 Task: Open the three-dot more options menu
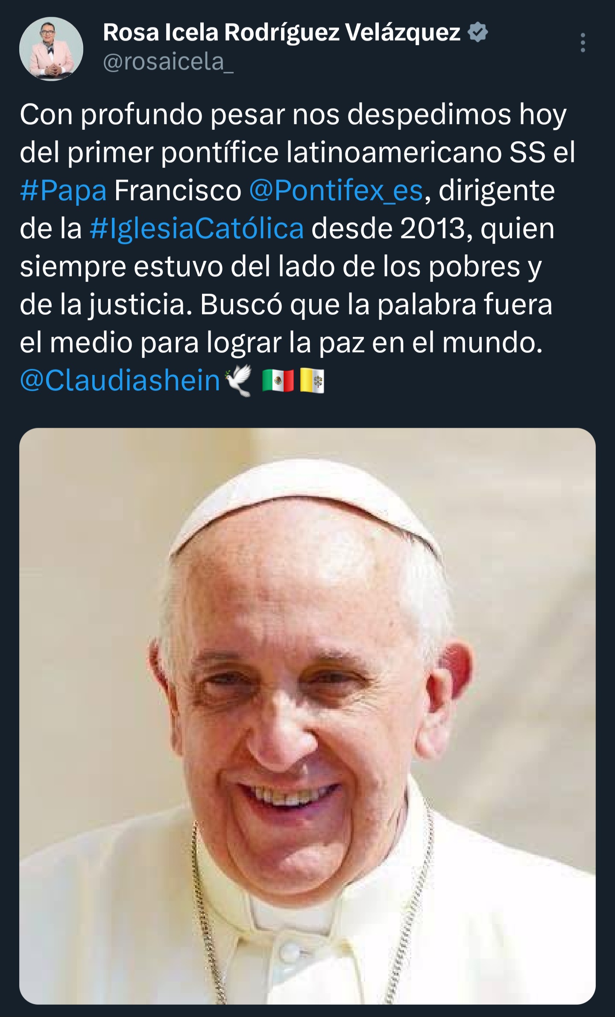pos(583,43)
